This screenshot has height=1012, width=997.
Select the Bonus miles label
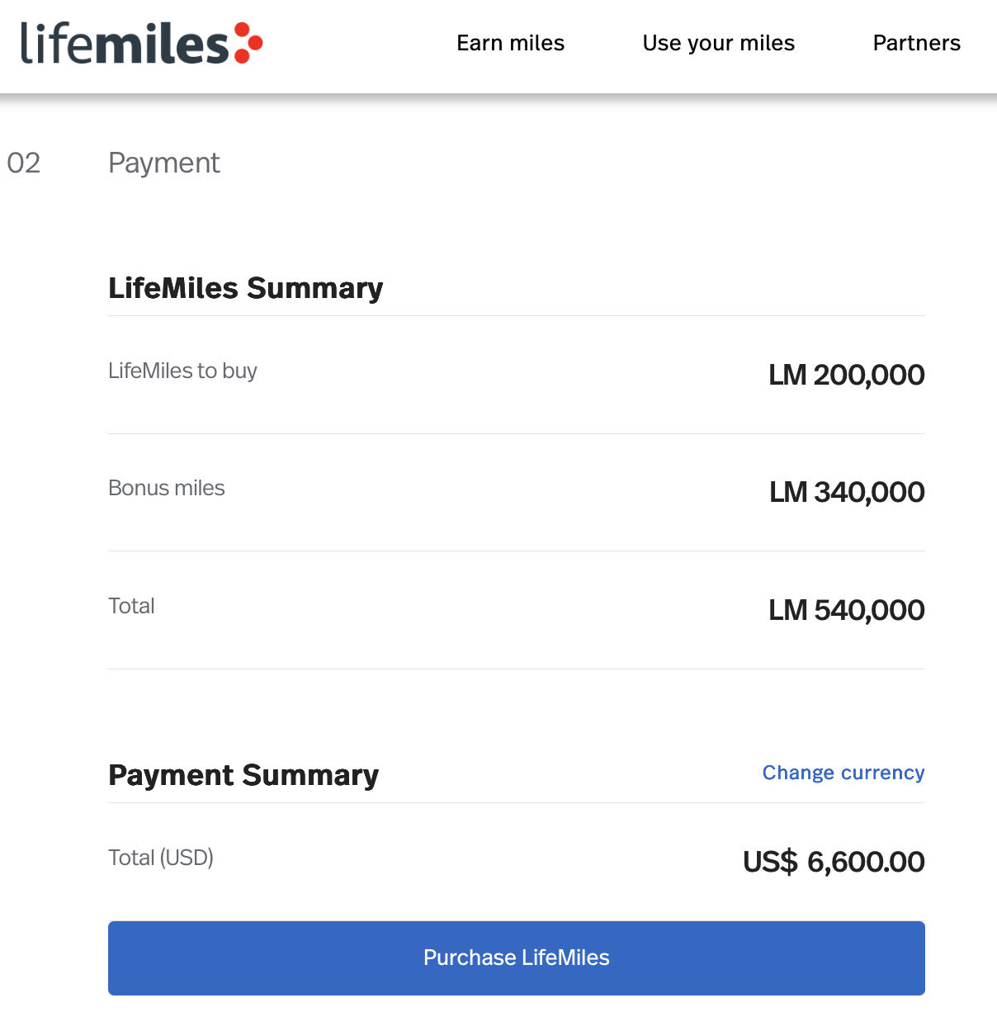166,488
